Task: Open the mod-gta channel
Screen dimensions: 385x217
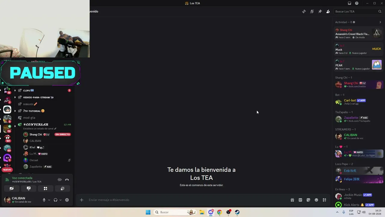Action: (x=44, y=118)
